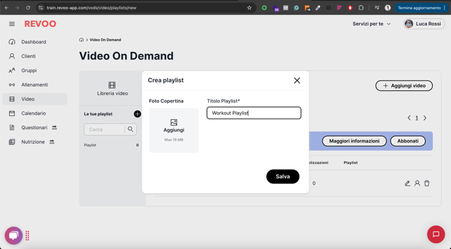Image resolution: width=451 pixels, height=249 pixels.
Task: Add a new playlist with plus icon
Action: pyautogui.click(x=138, y=114)
